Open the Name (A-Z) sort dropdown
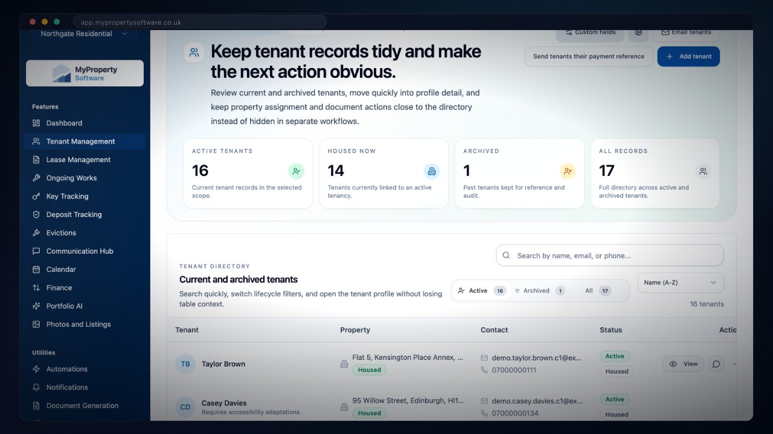 681,283
